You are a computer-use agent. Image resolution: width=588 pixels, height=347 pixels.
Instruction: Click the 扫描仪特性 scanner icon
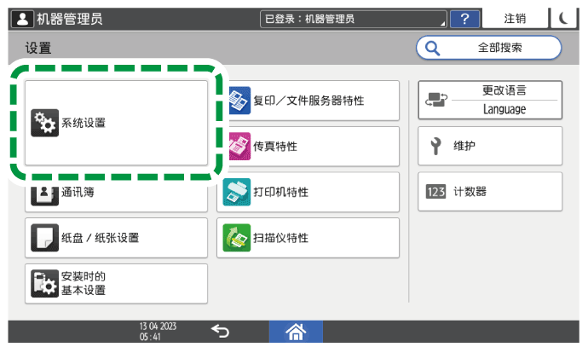237,238
